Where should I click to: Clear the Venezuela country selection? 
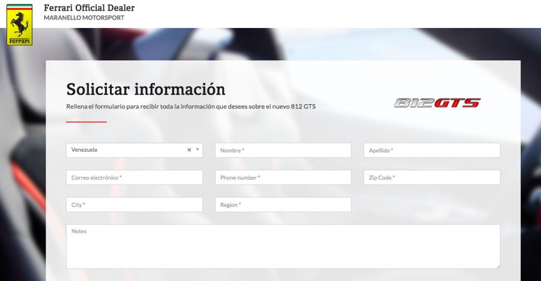tap(189, 150)
